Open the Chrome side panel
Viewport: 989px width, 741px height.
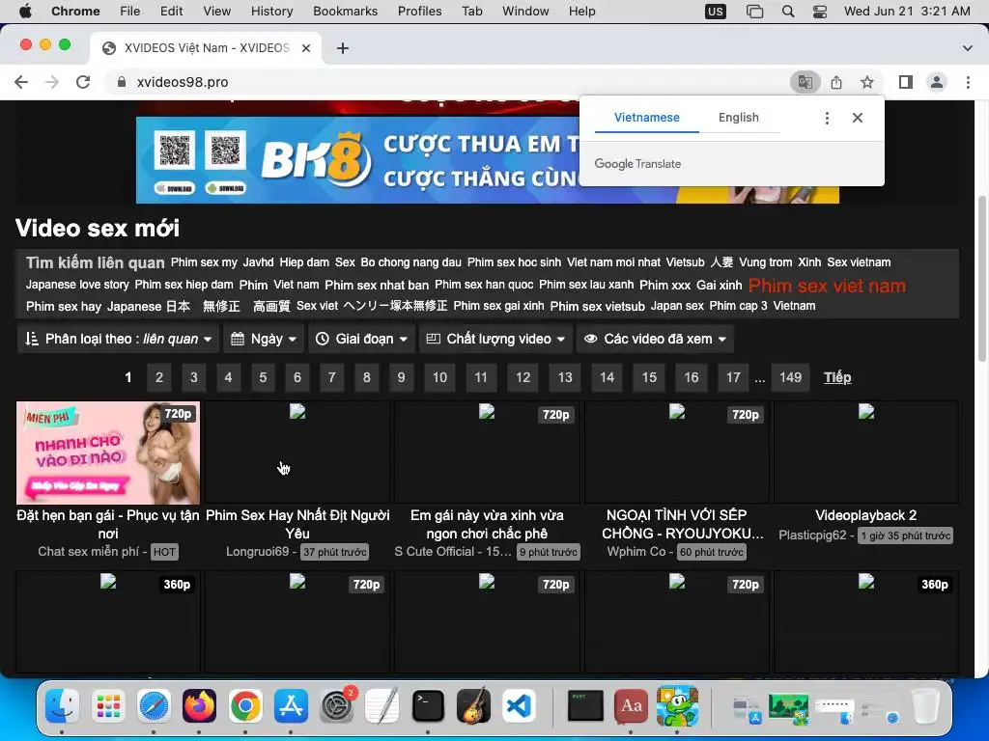coord(906,82)
